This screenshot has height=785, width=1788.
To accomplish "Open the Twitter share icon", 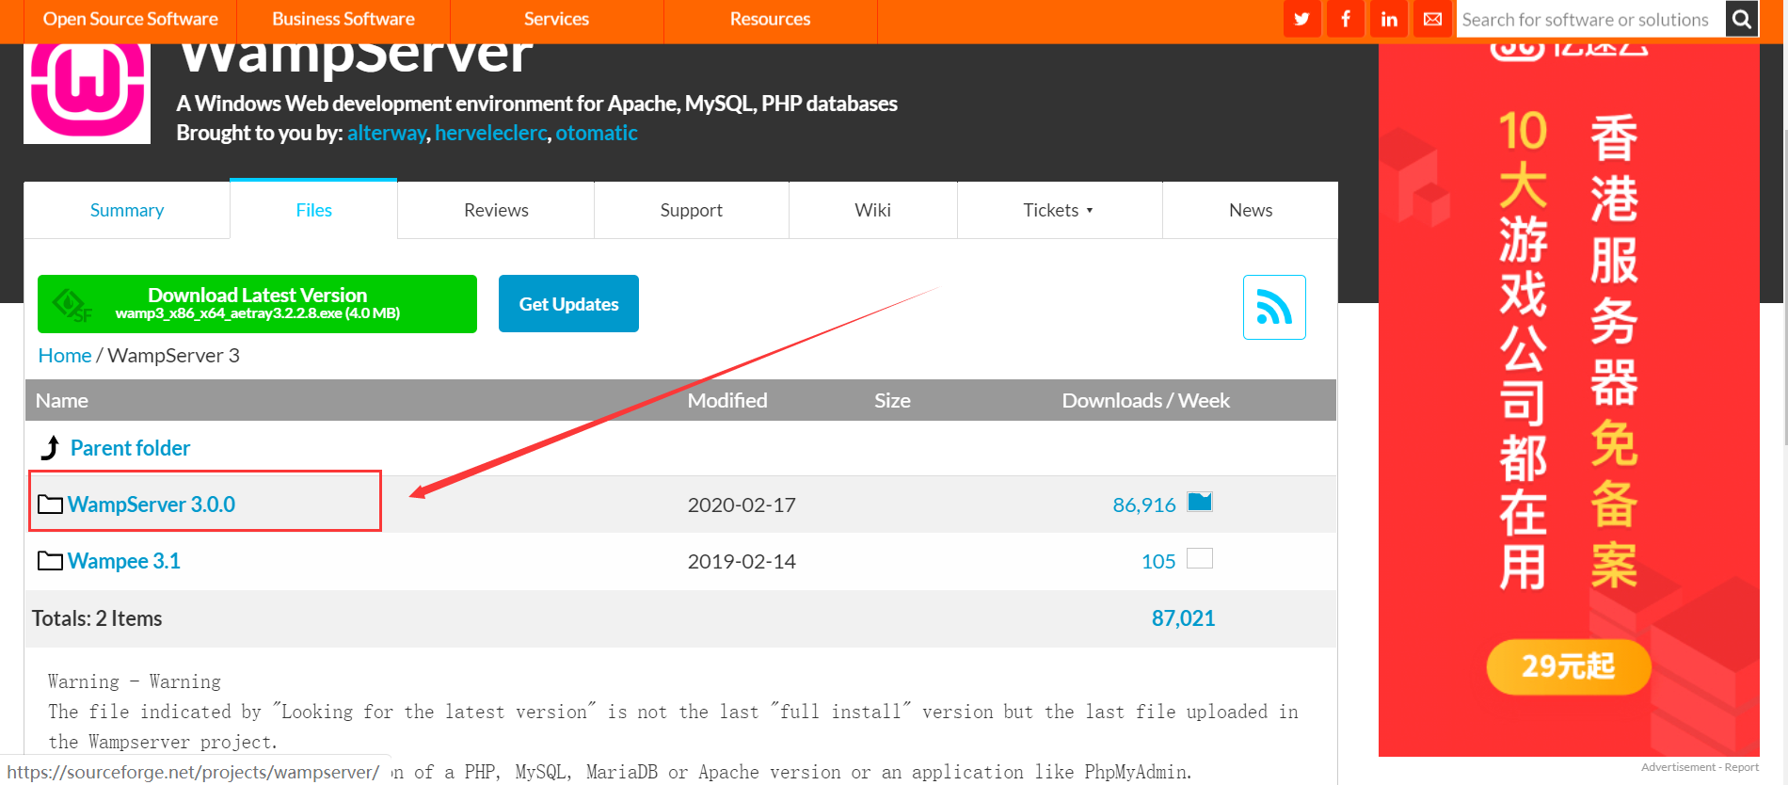I will (1301, 19).
